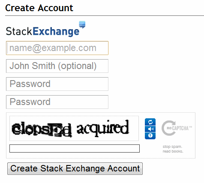Click the 'stop spam.' tagline
The width and height of the screenshot is (204, 183).
[x=172, y=147]
